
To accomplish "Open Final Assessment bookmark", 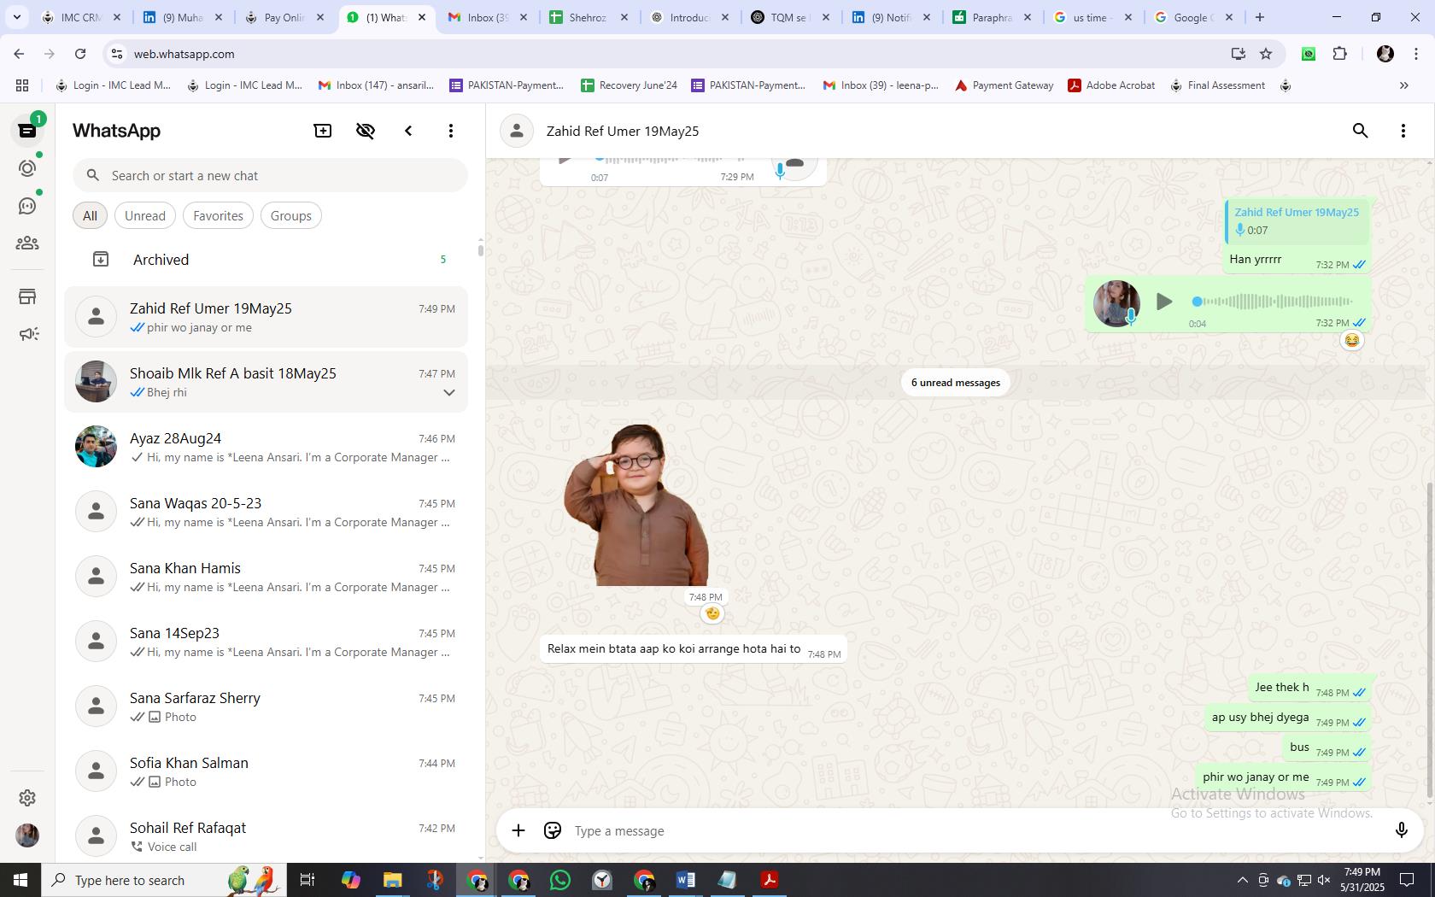I will (x=1217, y=85).
